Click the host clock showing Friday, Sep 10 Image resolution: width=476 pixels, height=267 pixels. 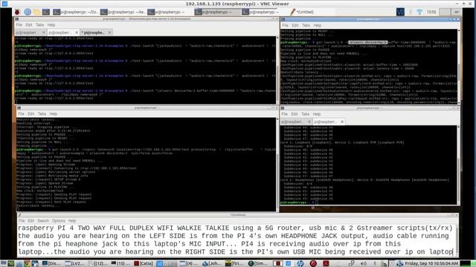click(431, 264)
